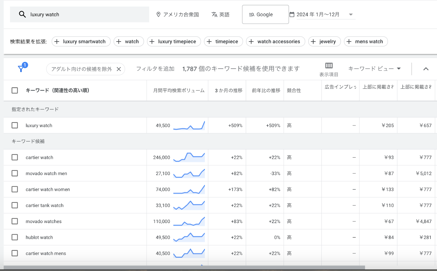Viewport: 437px width, 271px height.
Task: Change language 英語
Action: click(x=221, y=14)
